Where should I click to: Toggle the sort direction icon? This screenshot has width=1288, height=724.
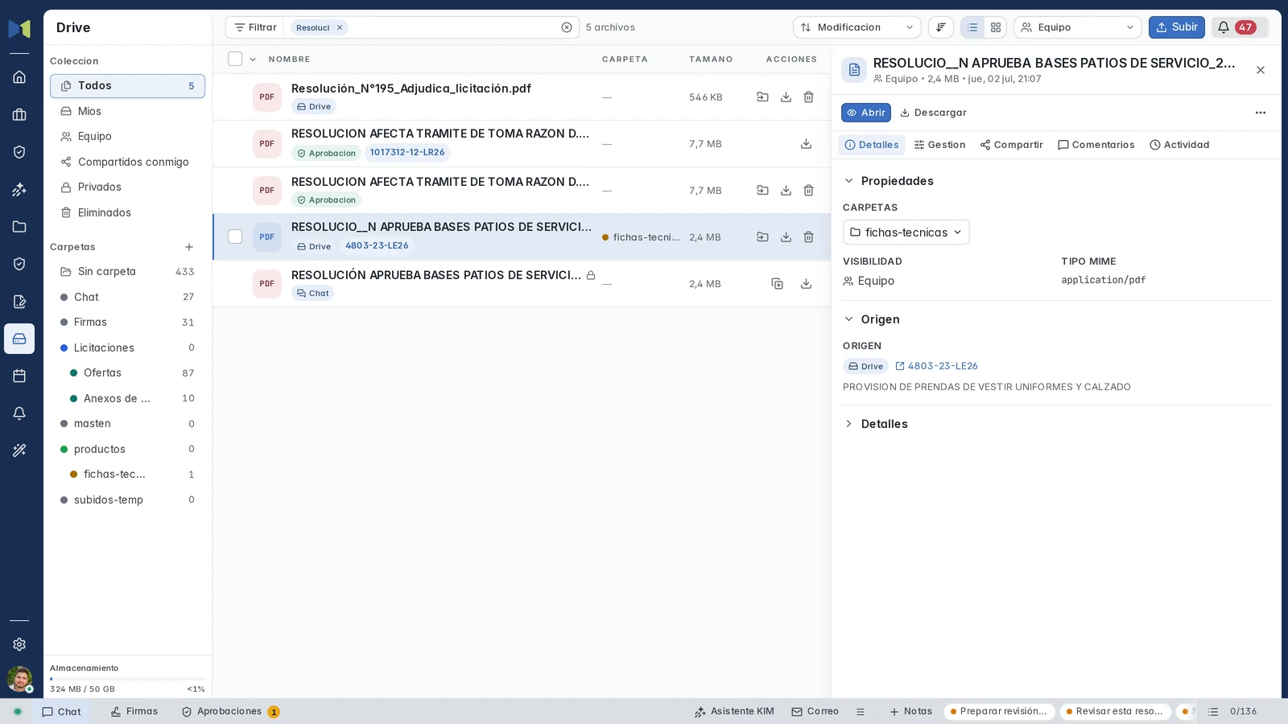click(940, 27)
